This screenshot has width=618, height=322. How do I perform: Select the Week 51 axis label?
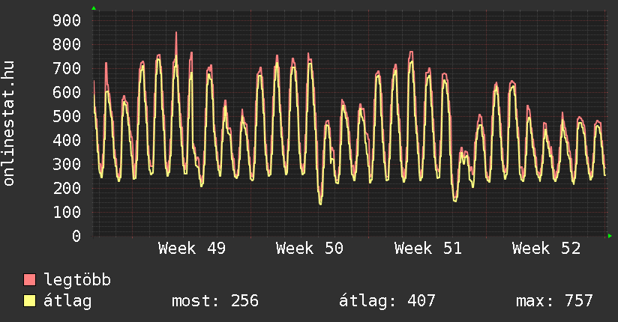coord(427,249)
